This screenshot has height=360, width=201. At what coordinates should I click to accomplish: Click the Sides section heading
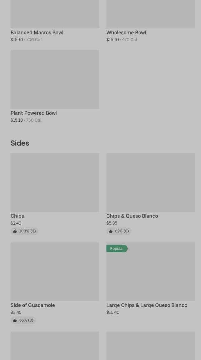(20, 143)
